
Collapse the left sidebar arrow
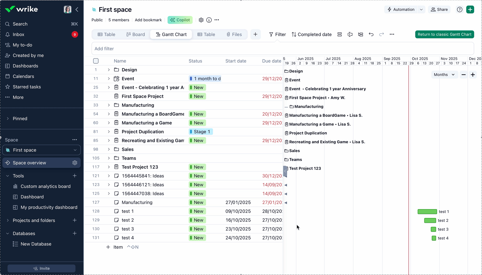tap(77, 10)
